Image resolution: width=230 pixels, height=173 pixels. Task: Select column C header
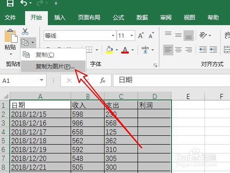(121, 96)
